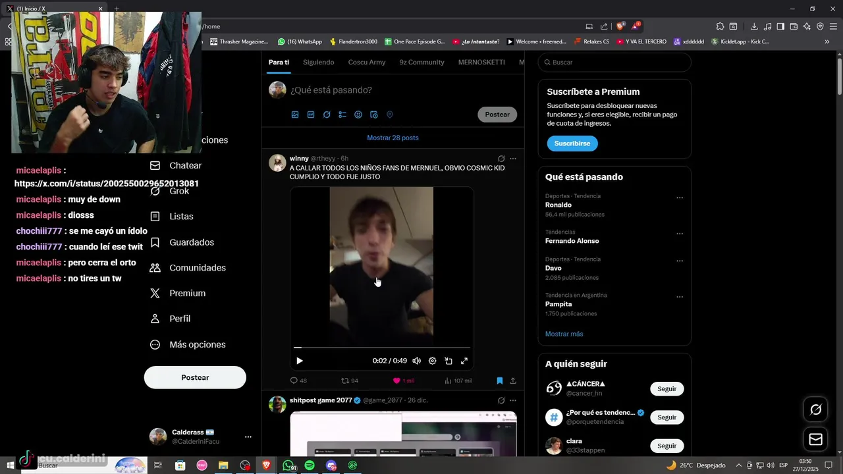Click Postear button in the composer
Viewport: 843px width, 474px height.
[x=497, y=115]
